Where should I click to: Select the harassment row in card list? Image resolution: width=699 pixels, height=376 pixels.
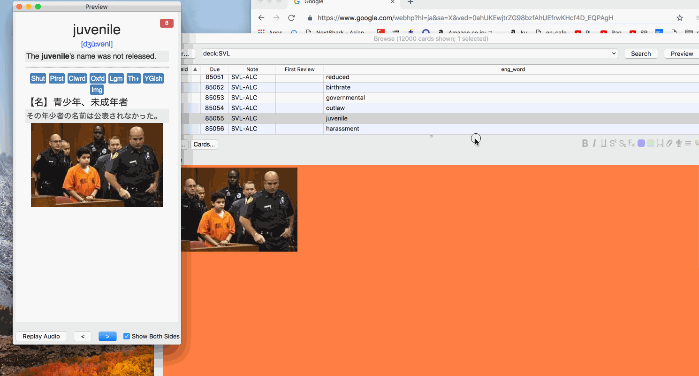pyautogui.click(x=342, y=129)
